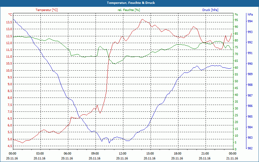Click the green '90' humidity axis label

(236, 27)
